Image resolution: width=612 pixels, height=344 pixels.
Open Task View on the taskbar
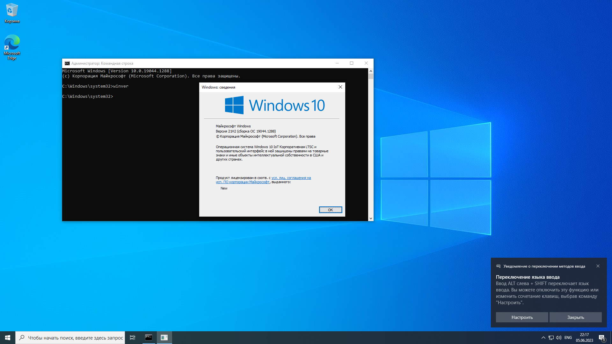(x=132, y=337)
